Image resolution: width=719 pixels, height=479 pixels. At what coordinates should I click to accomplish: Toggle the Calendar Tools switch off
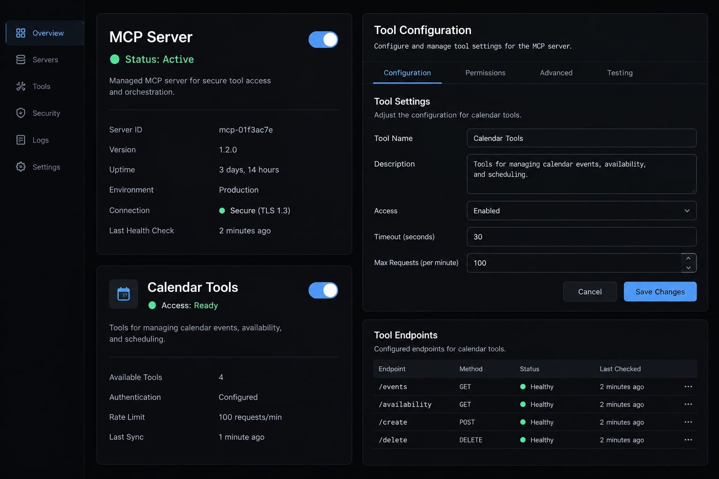323,290
